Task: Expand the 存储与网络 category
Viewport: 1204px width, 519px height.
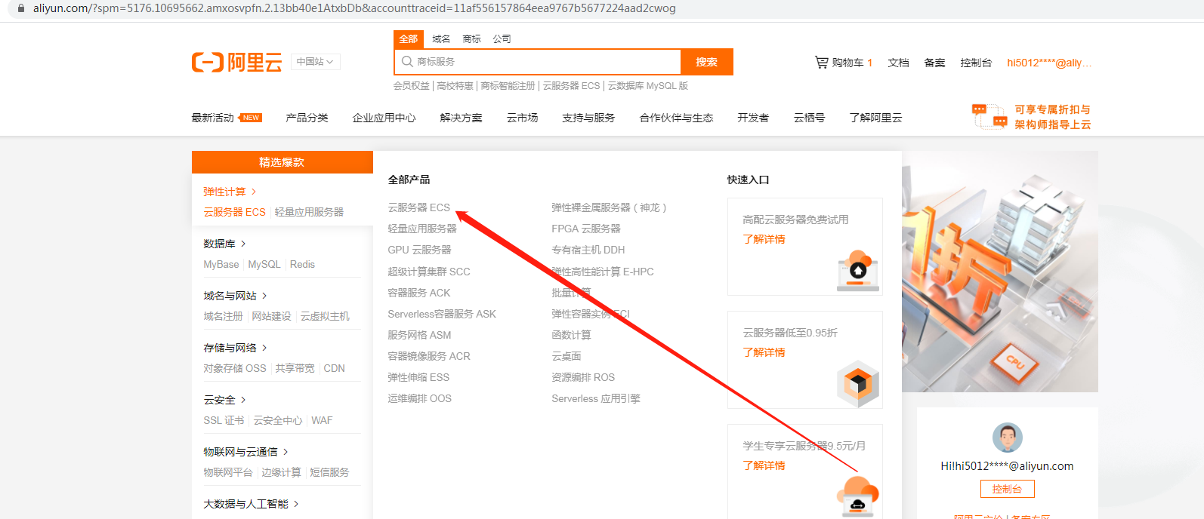Action: (x=235, y=348)
